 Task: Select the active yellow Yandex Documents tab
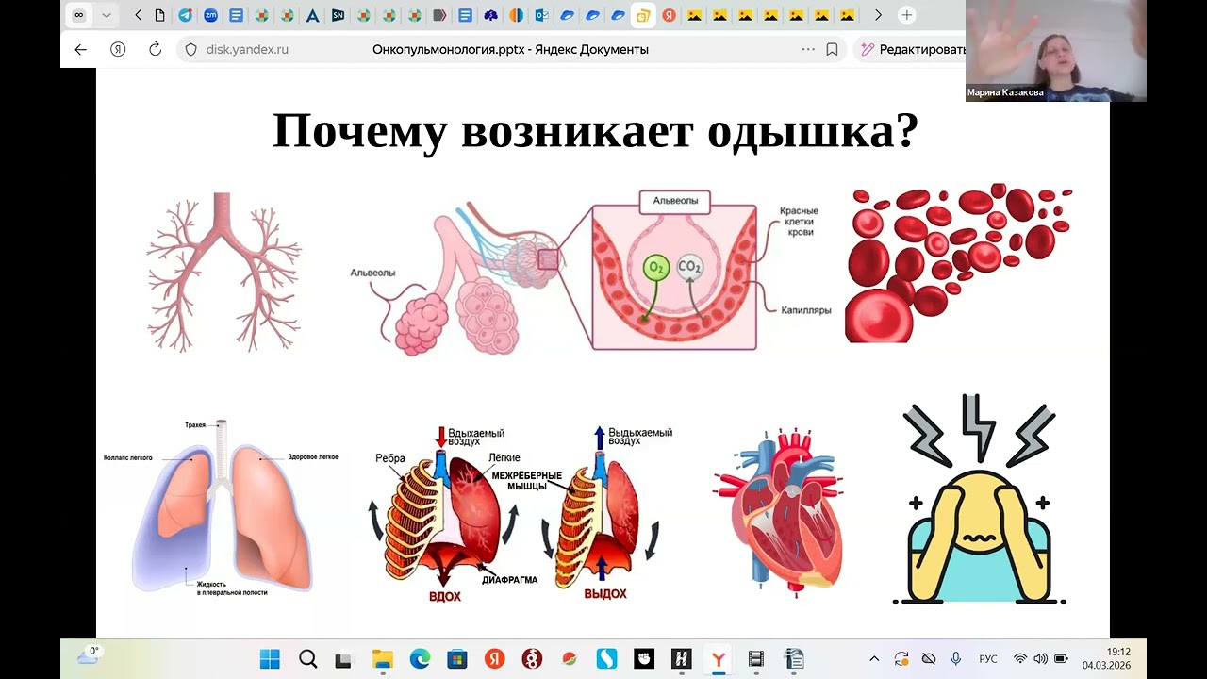(x=643, y=15)
